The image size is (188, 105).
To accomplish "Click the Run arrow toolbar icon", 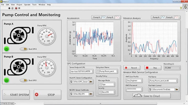I will tap(9, 8).
